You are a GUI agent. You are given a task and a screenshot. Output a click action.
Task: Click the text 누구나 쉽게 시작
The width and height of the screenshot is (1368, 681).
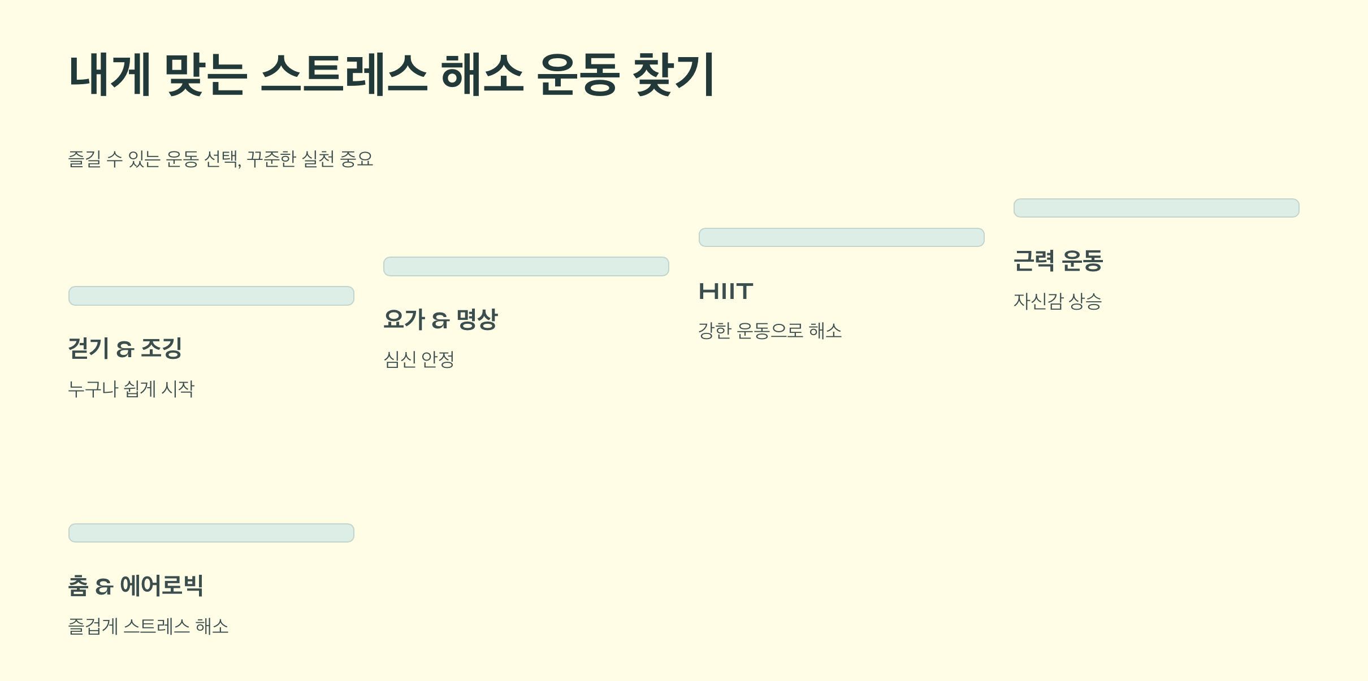131,389
